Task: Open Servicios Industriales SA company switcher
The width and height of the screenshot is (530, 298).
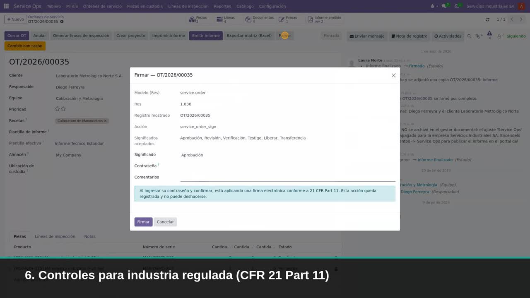Action: [x=490, y=6]
